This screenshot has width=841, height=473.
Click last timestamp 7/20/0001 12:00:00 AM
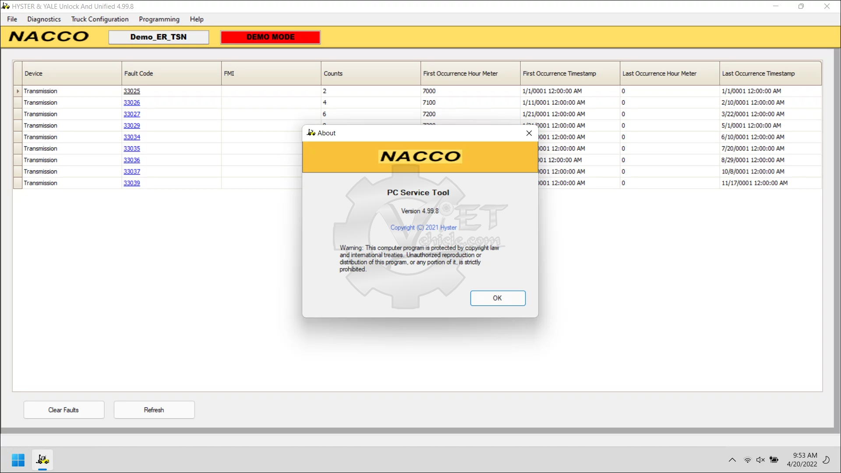(x=753, y=148)
